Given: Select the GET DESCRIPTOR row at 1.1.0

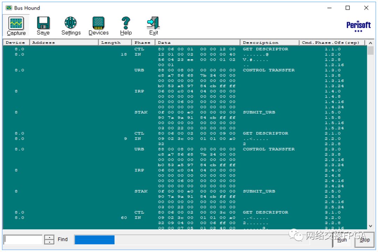Looking at the screenshot, I should (x=185, y=49).
